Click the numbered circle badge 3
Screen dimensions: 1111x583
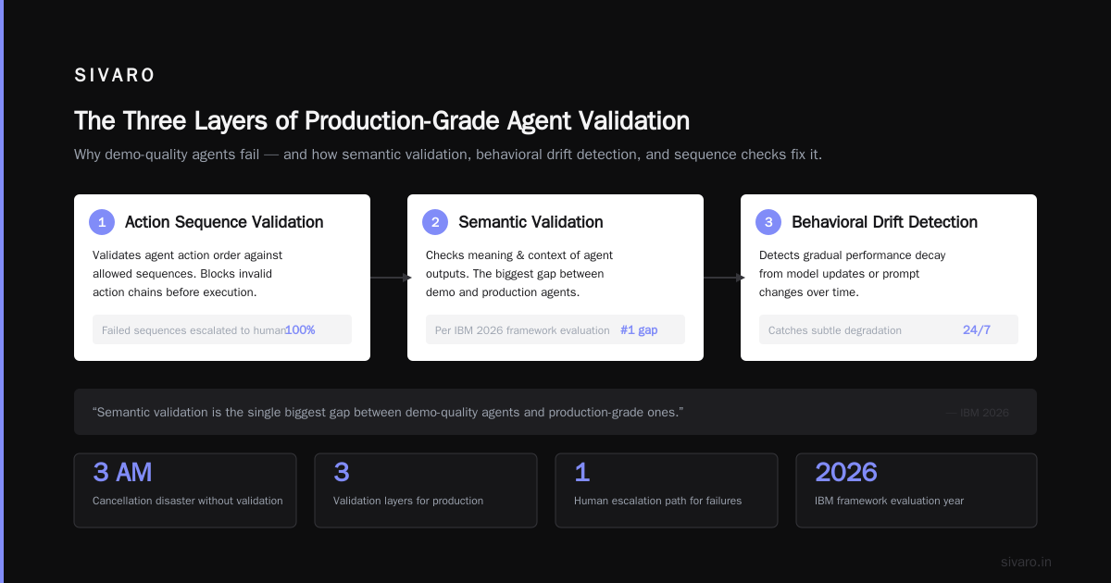pyautogui.click(x=768, y=222)
